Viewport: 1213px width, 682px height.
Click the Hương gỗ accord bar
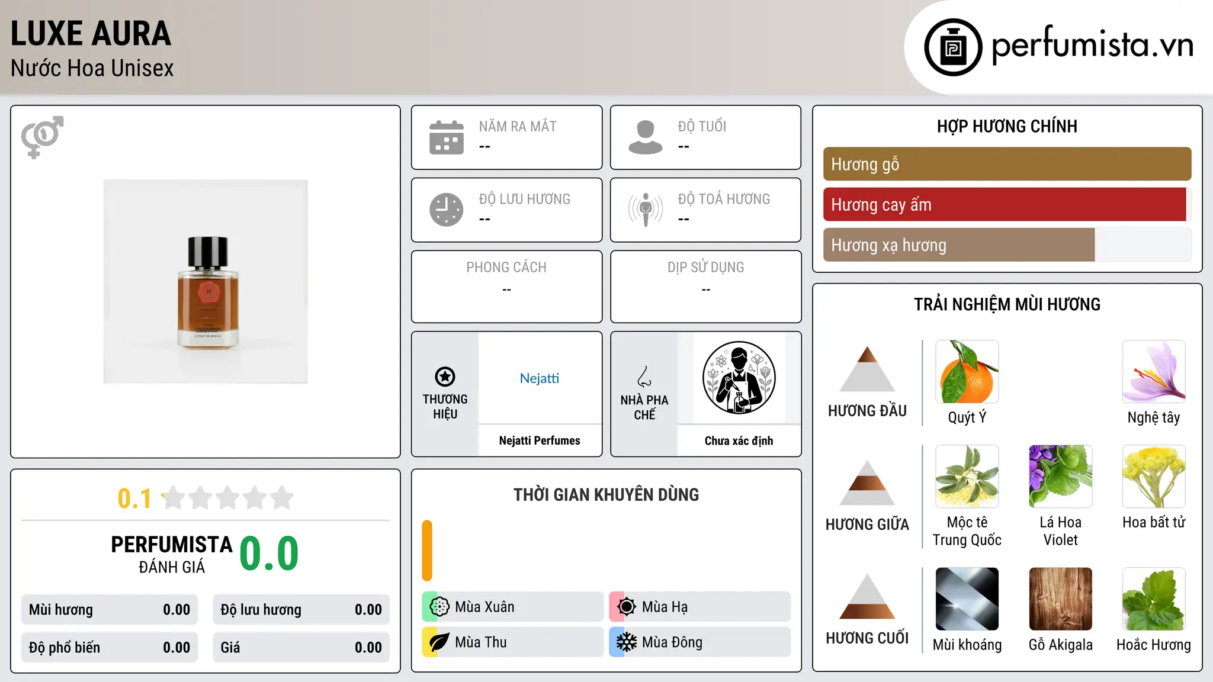(x=1007, y=164)
